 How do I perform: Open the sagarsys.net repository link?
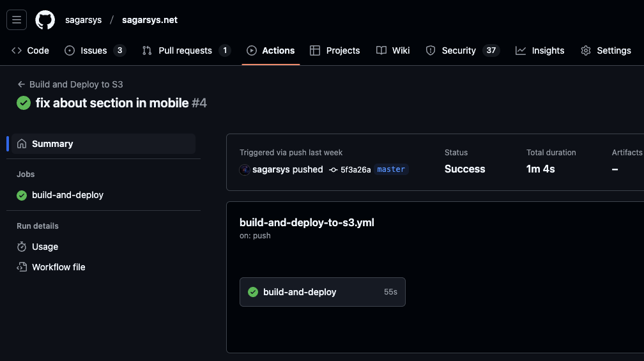149,20
